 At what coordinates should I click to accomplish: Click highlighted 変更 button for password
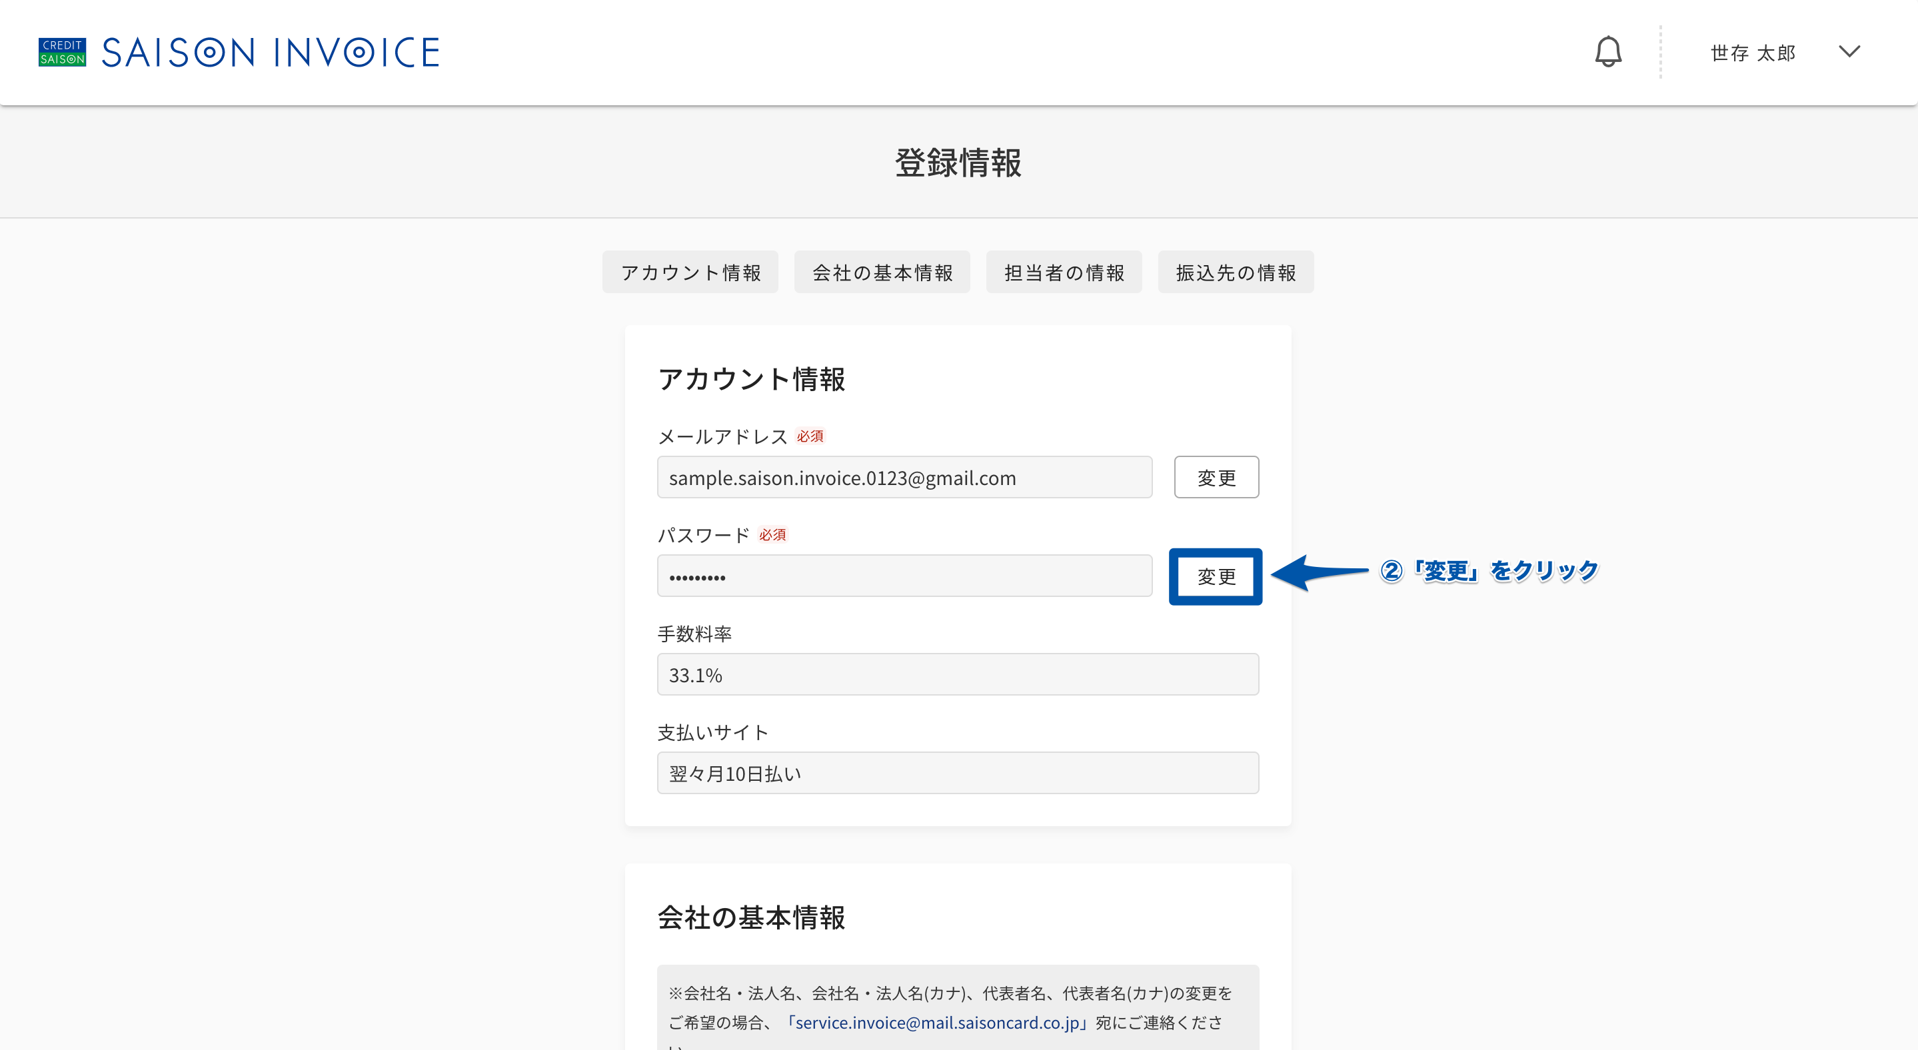(x=1216, y=577)
